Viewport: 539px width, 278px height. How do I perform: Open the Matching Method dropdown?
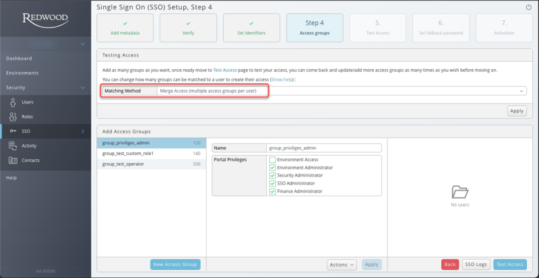coord(340,91)
